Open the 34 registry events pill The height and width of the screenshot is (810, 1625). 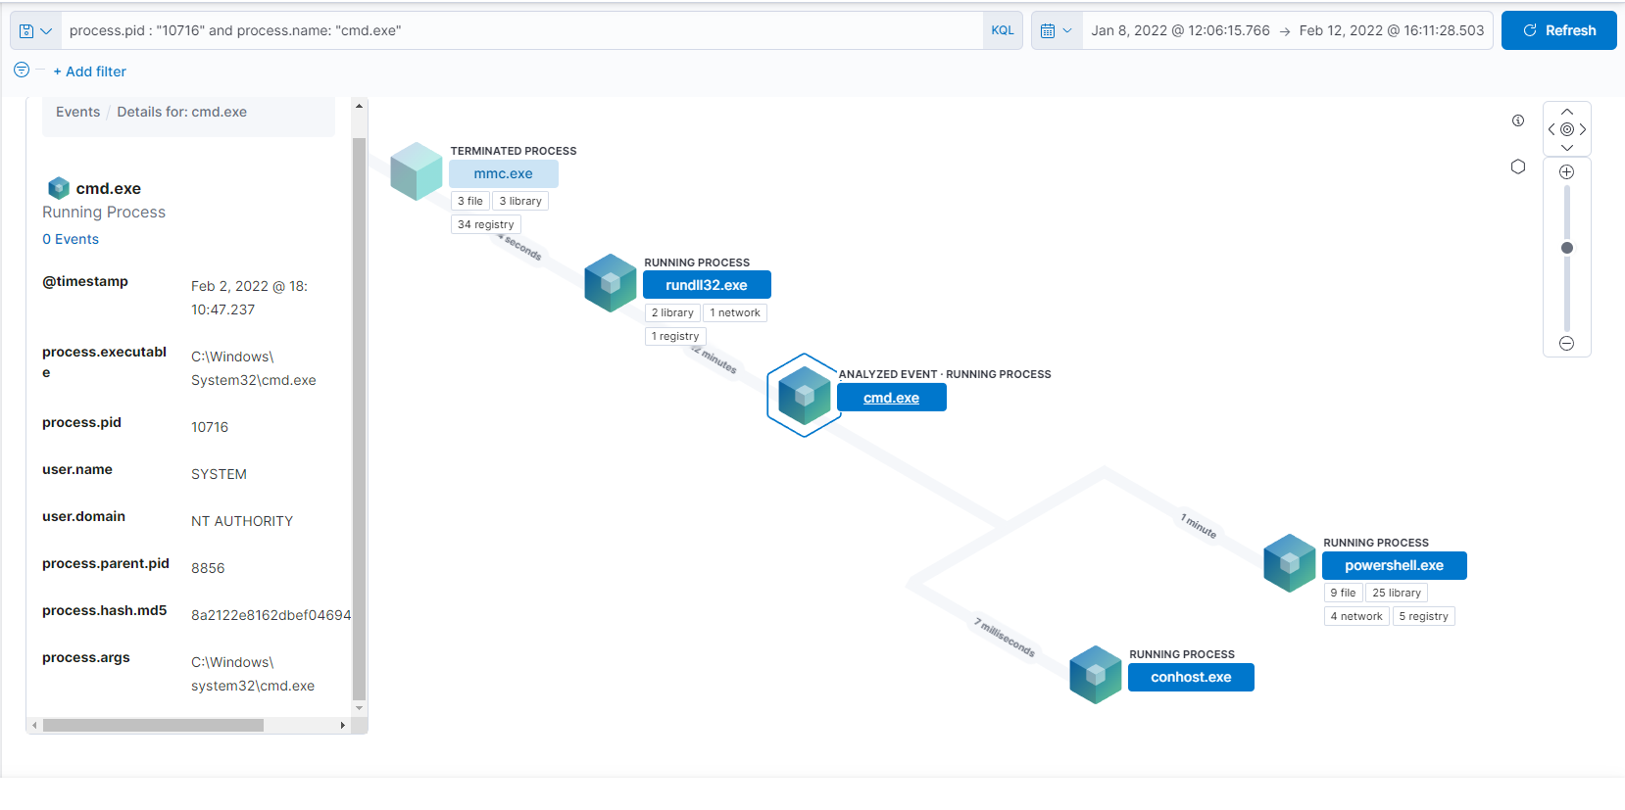click(485, 224)
